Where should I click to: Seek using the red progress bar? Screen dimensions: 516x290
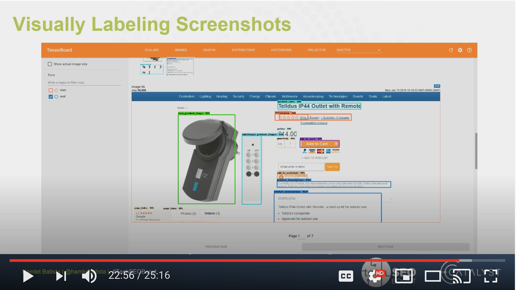point(241,261)
